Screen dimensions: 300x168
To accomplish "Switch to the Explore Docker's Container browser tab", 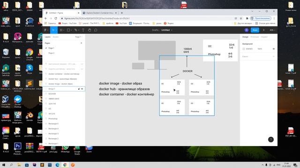I will (x=99, y=13).
